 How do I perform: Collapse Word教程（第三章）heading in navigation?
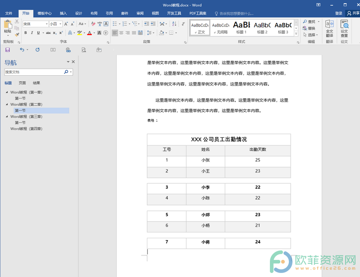pos(7,117)
